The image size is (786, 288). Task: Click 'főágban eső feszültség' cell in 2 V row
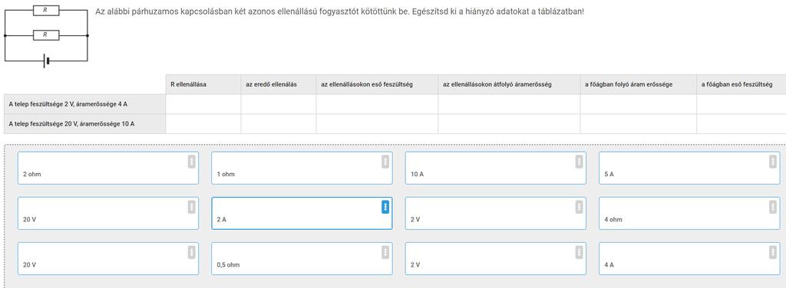coord(741,104)
